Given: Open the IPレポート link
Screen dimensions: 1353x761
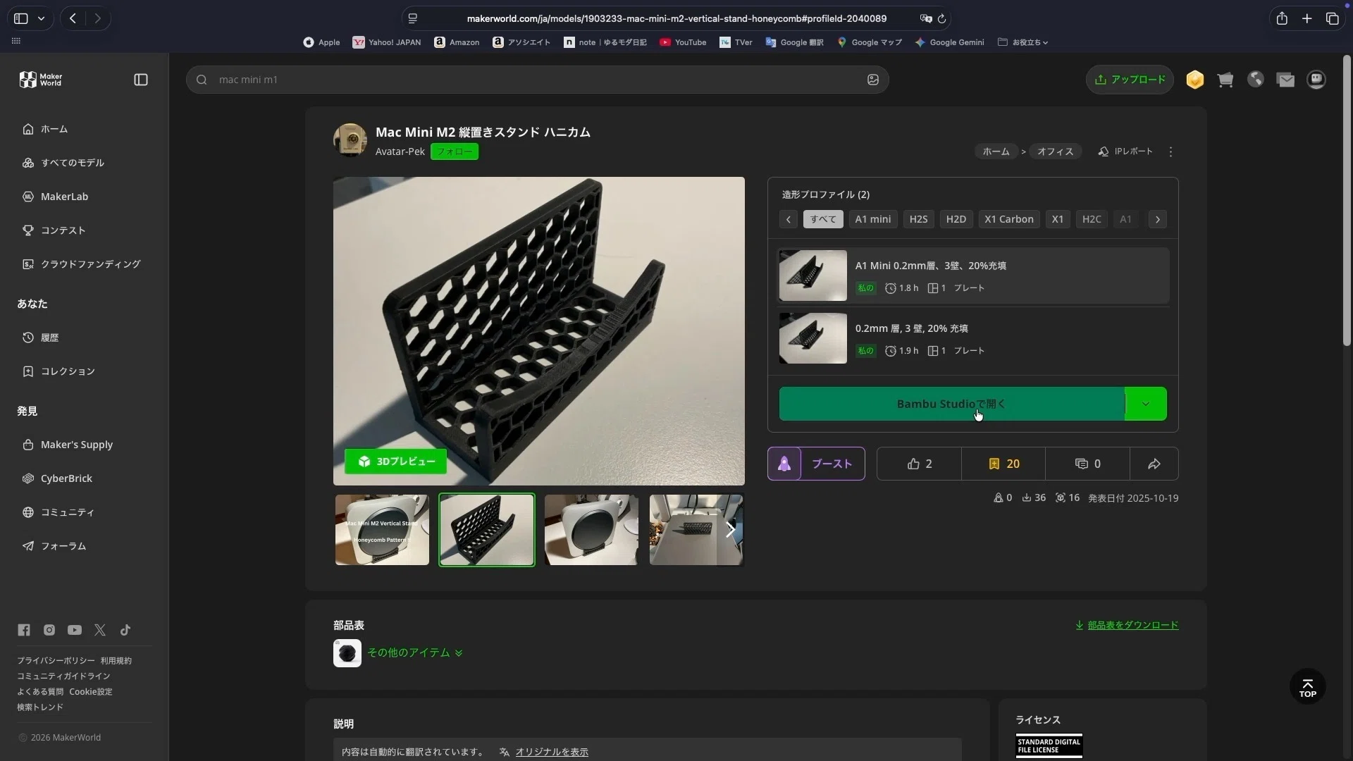Looking at the screenshot, I should (x=1125, y=151).
